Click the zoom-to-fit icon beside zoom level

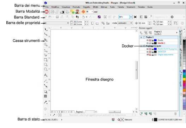tap(135, 17)
